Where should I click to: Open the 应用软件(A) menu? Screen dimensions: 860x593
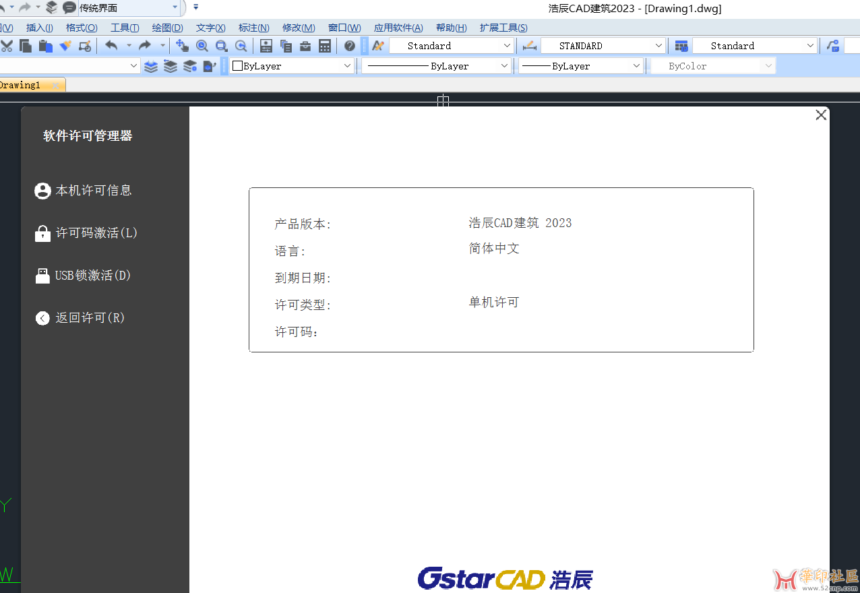coord(398,28)
